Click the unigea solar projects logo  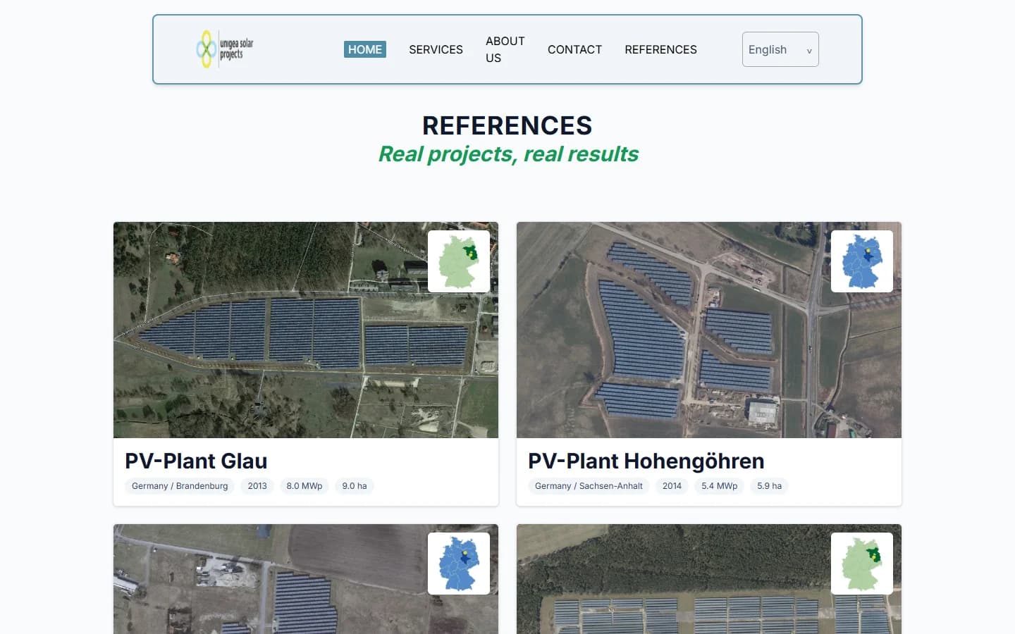tap(225, 49)
